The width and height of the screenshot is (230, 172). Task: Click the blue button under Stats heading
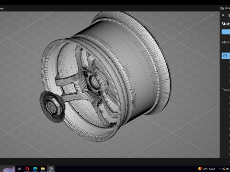[x=226, y=32]
